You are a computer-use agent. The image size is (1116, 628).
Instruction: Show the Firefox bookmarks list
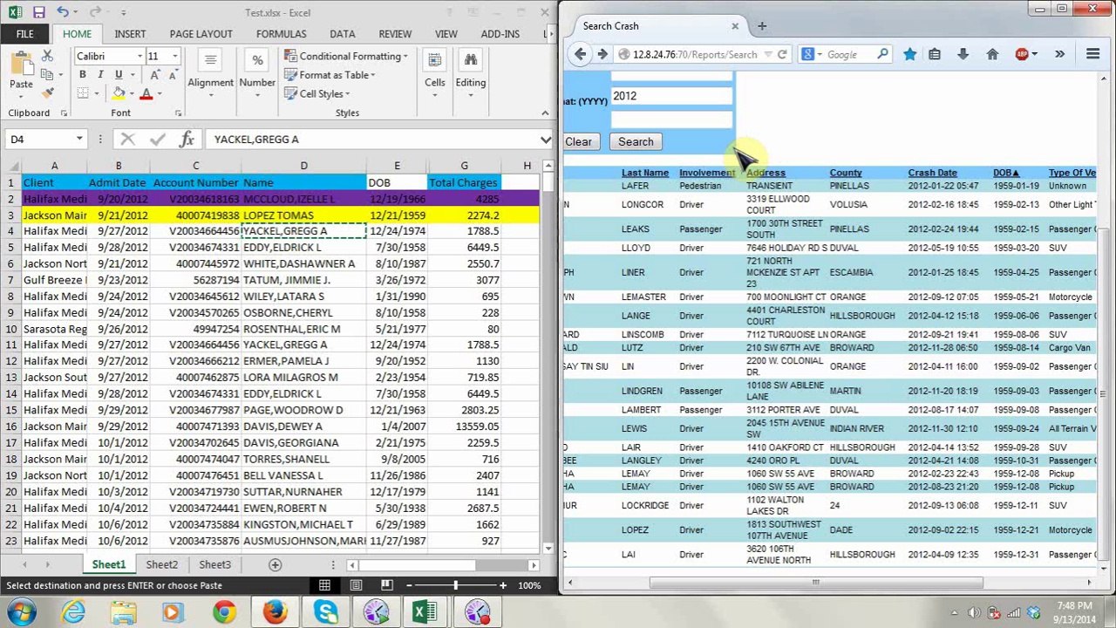point(935,54)
